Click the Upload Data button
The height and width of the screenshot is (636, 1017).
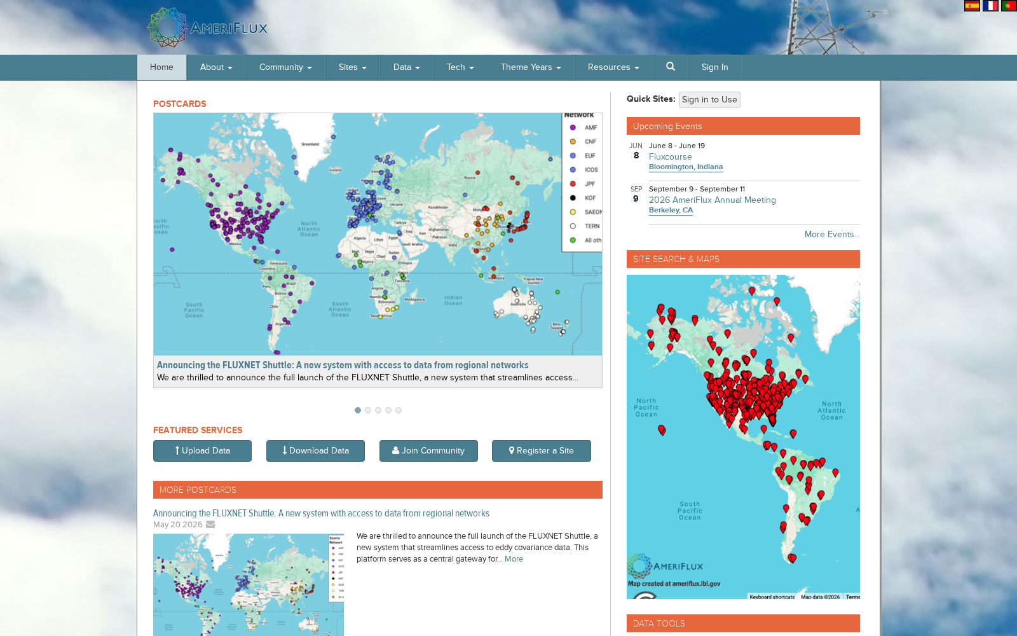coord(202,451)
